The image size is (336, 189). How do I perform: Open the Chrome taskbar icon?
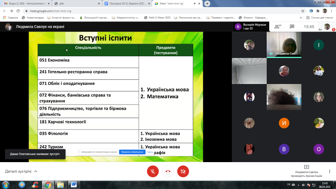click(48, 185)
